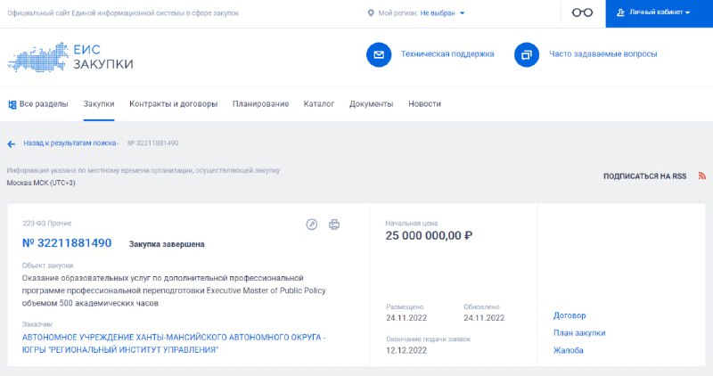Click the deadline date 12.12.2022
Screen dimensions: 713x376
coord(406,350)
